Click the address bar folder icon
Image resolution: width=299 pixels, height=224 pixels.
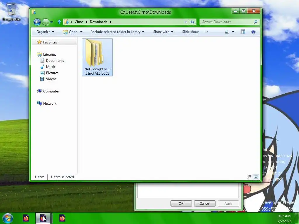(x=66, y=22)
